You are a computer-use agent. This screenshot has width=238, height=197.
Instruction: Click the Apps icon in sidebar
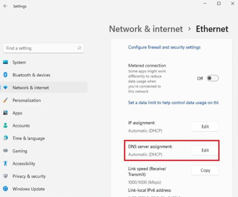pos(5,113)
